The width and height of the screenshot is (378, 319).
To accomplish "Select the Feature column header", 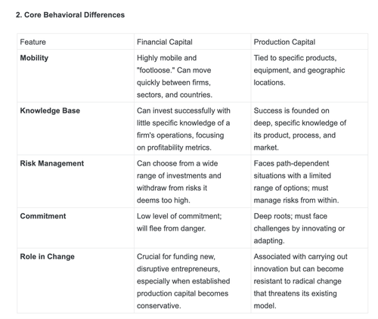I will click(x=33, y=42).
